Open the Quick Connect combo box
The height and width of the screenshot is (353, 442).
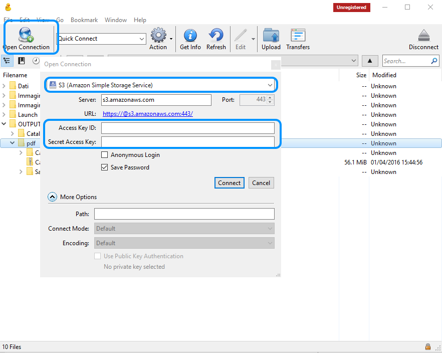101,39
